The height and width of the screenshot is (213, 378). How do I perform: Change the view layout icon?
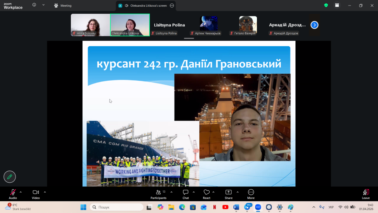(x=337, y=6)
